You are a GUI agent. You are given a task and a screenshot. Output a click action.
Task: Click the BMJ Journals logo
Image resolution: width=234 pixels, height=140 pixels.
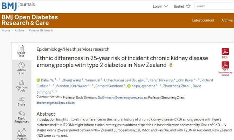(17, 6)
